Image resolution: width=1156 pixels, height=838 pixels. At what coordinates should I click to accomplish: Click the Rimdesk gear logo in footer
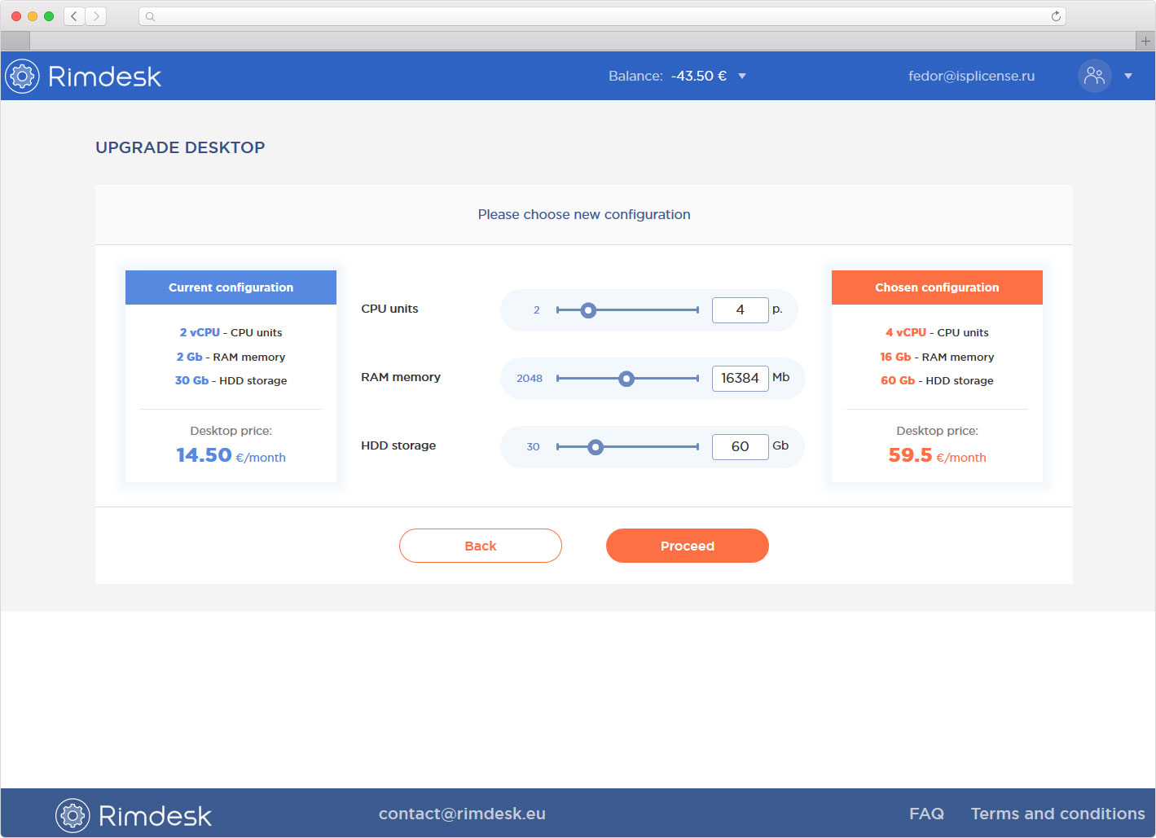point(73,815)
